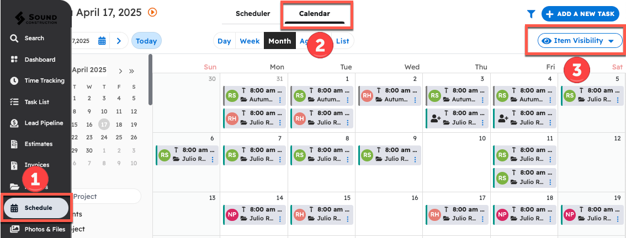This screenshot has width=626, height=238.
Task: Jump mini calendar forward a year
Action: (x=132, y=71)
